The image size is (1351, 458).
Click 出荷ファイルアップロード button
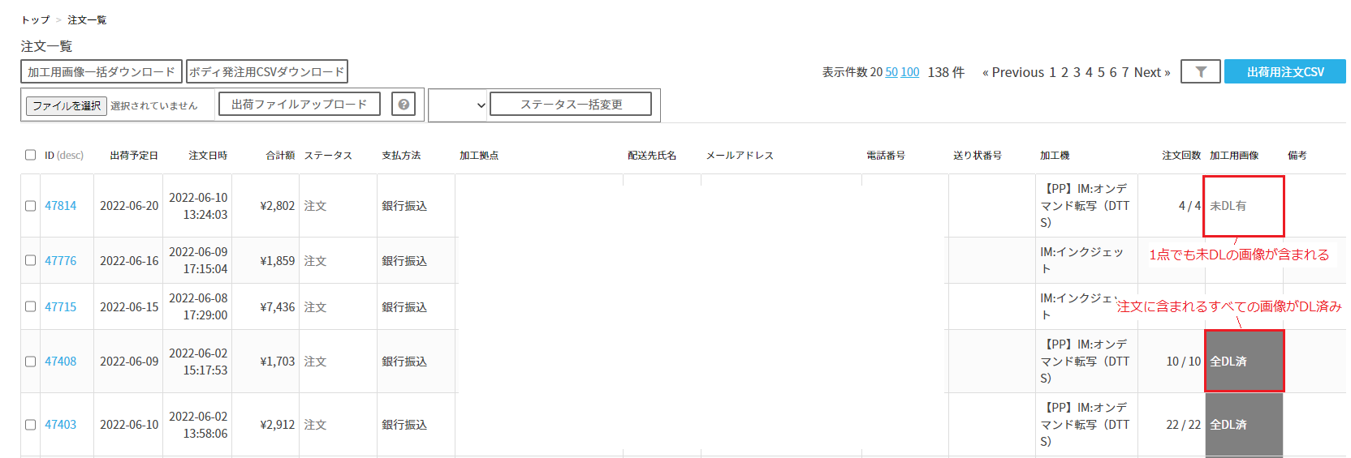click(x=300, y=104)
